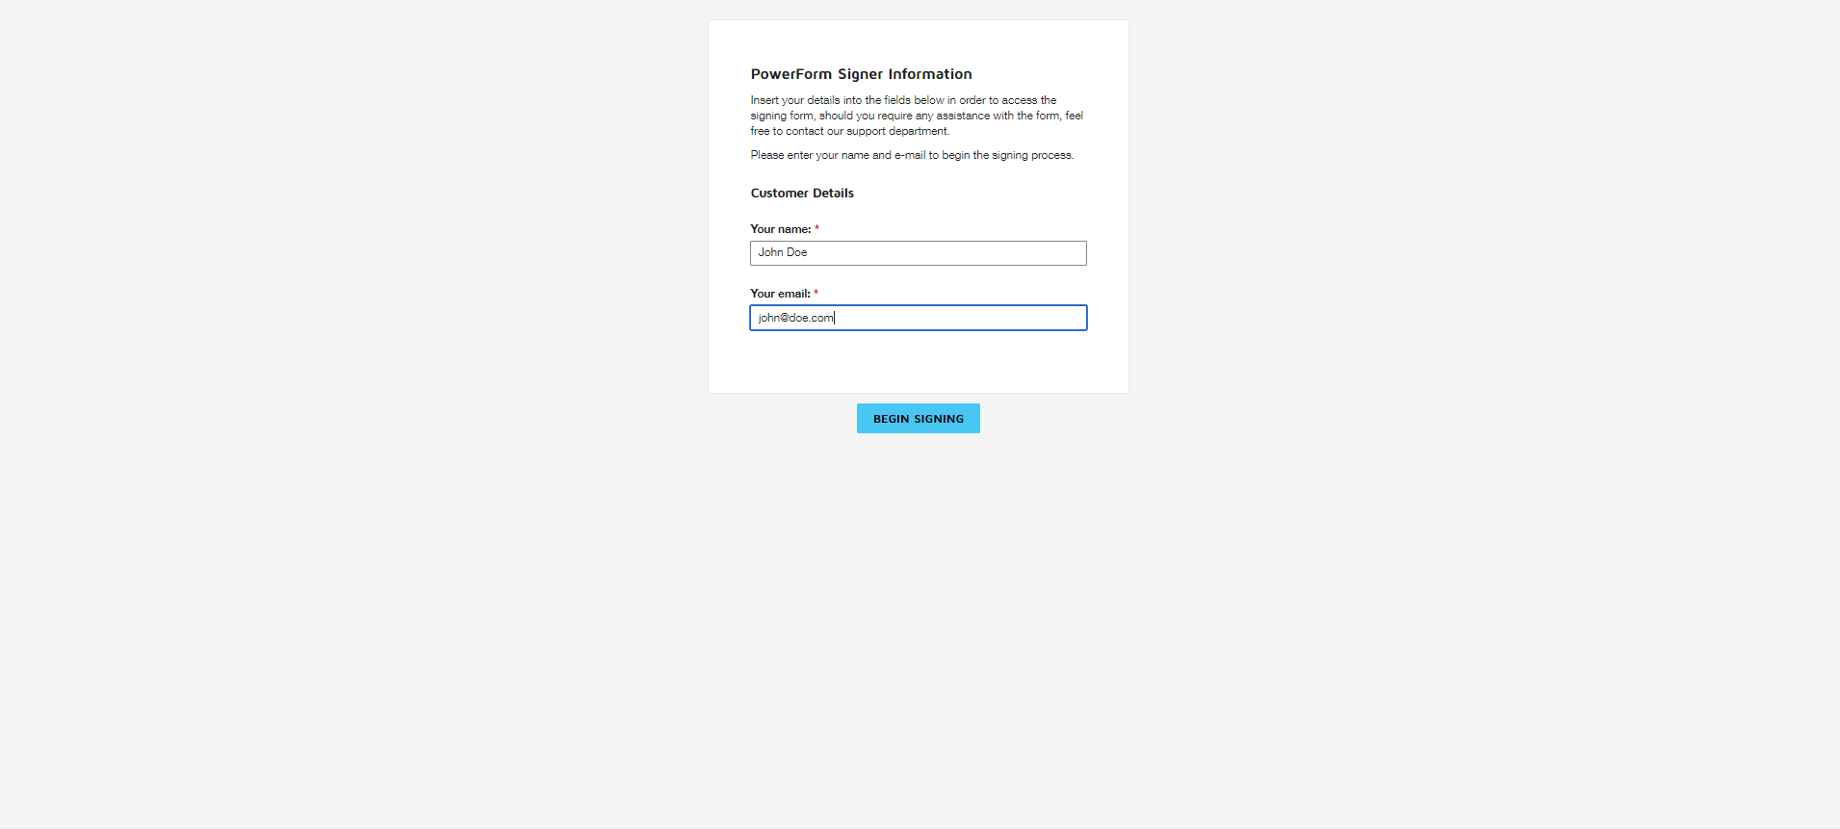Click the 'Please enter your name and e-mail' sentence

[x=912, y=155]
